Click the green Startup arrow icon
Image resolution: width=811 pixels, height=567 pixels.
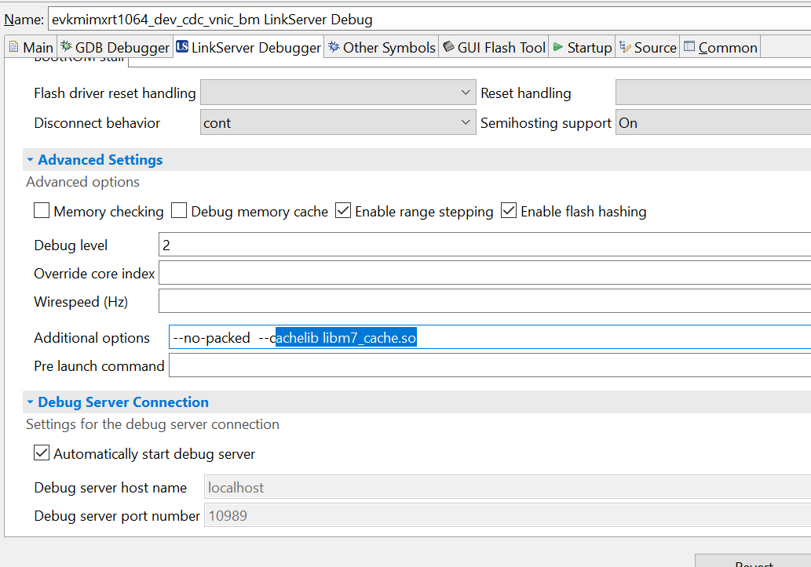point(557,47)
